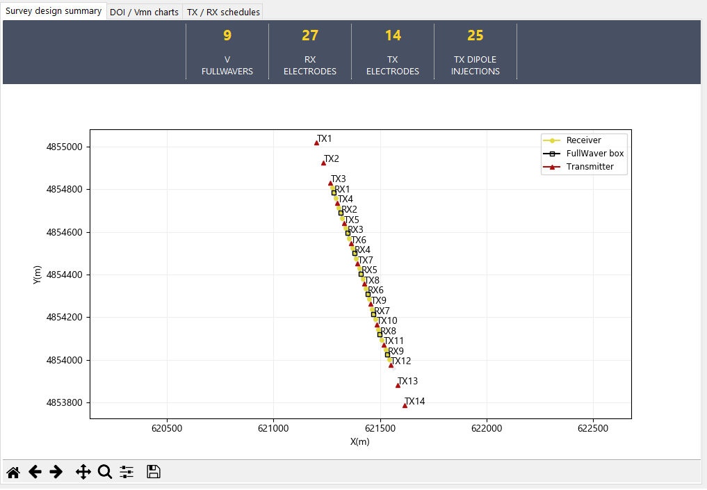
Task: Click the RX1 label on the plot
Action: [x=342, y=189]
